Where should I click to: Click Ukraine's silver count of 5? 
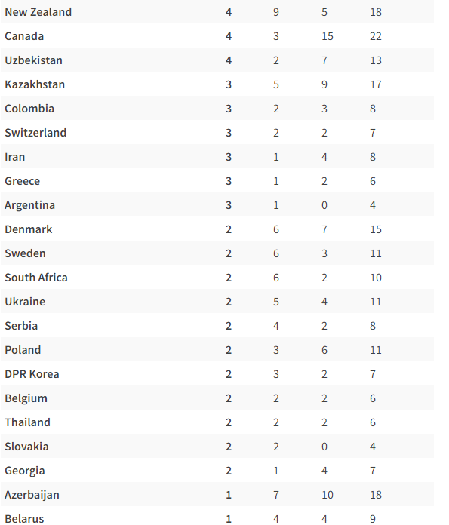(x=276, y=302)
